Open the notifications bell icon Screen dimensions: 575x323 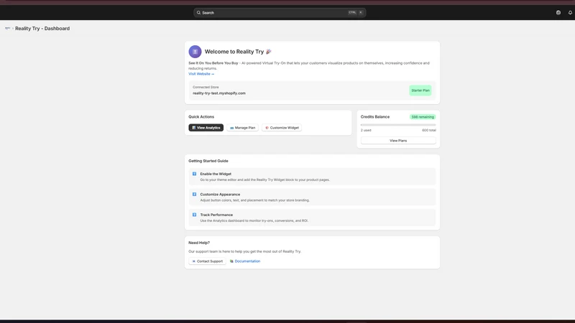pyautogui.click(x=570, y=12)
